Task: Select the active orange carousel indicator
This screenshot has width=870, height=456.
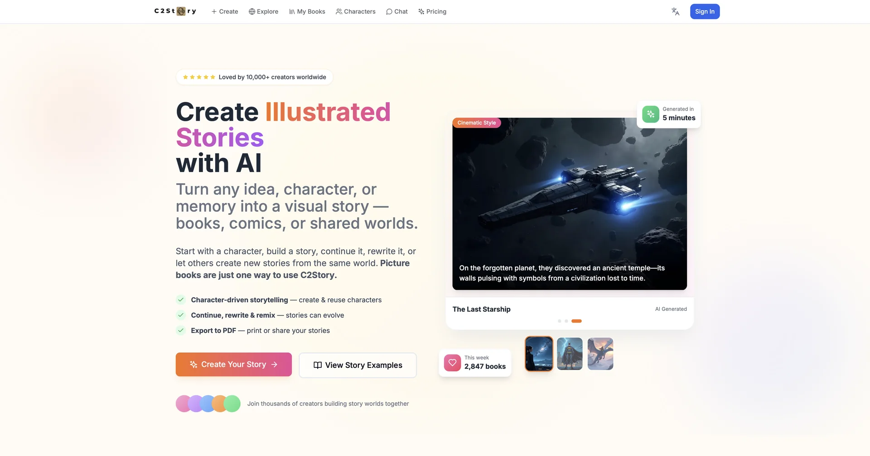Action: (576, 321)
